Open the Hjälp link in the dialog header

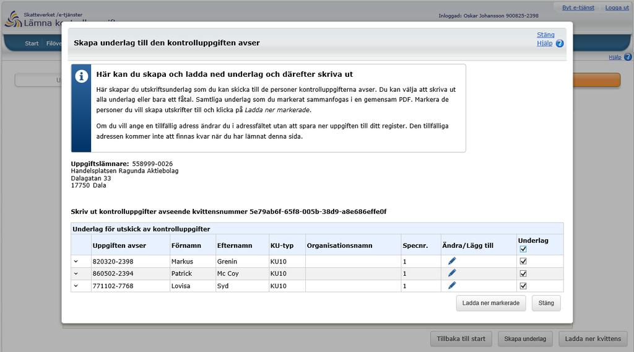tap(544, 43)
